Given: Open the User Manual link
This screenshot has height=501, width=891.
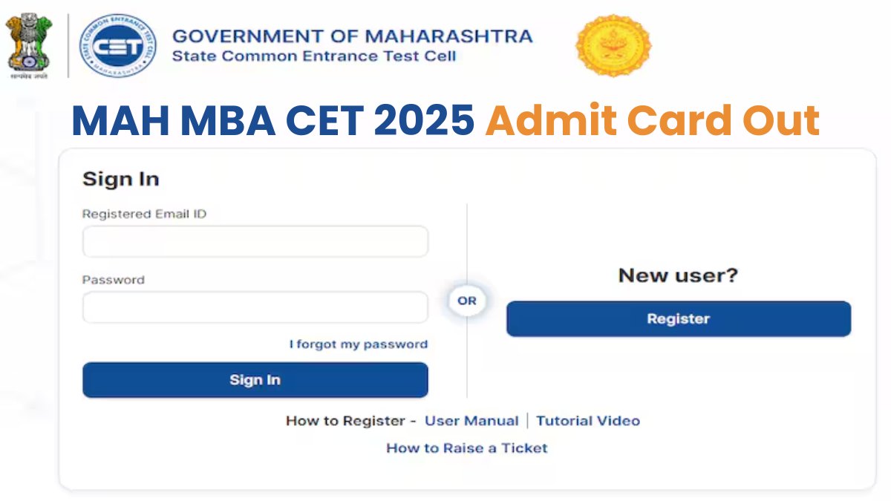Looking at the screenshot, I should [x=471, y=421].
